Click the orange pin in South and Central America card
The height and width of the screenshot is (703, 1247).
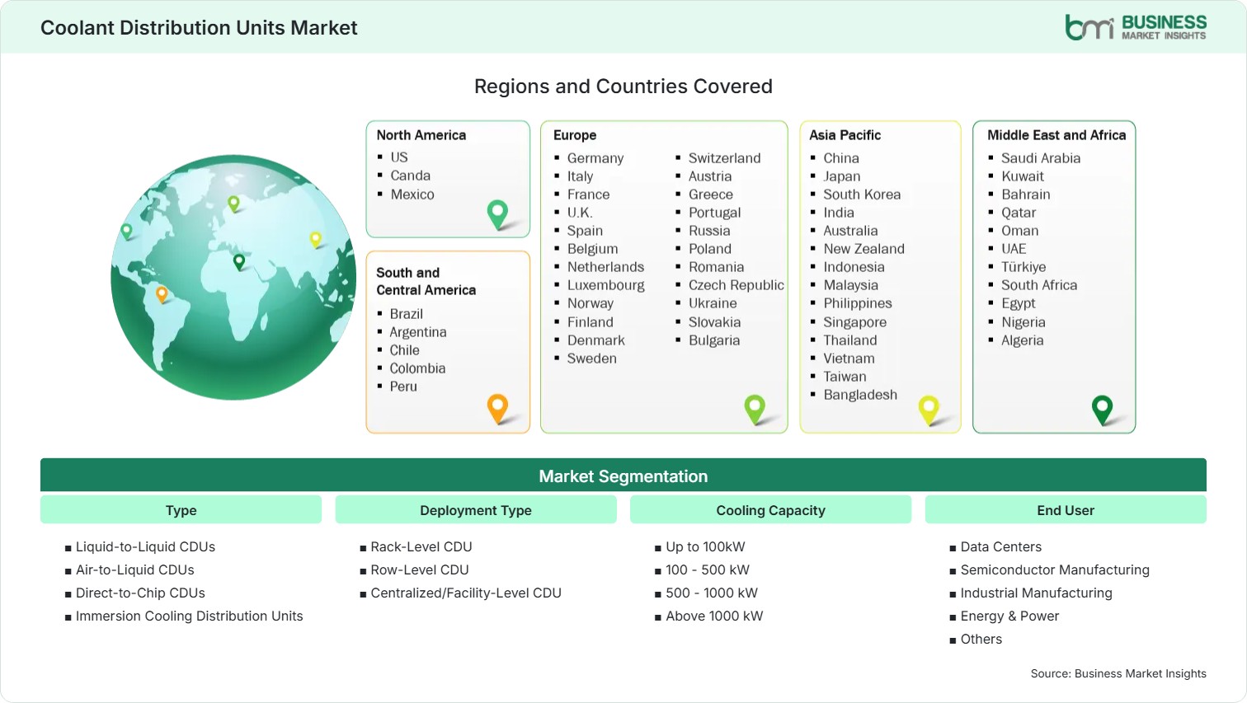(497, 409)
